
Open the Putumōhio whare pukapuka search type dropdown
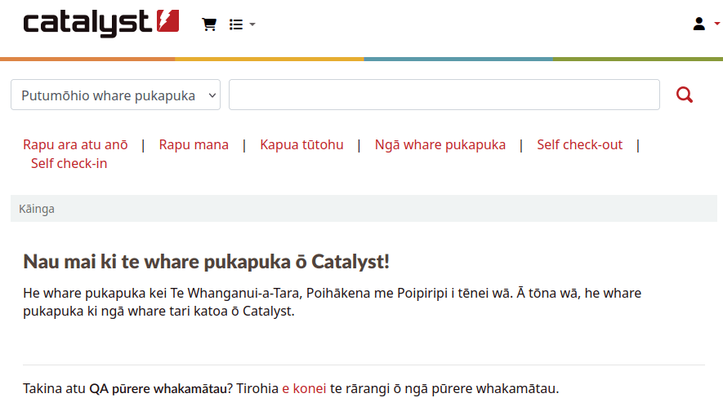(115, 95)
